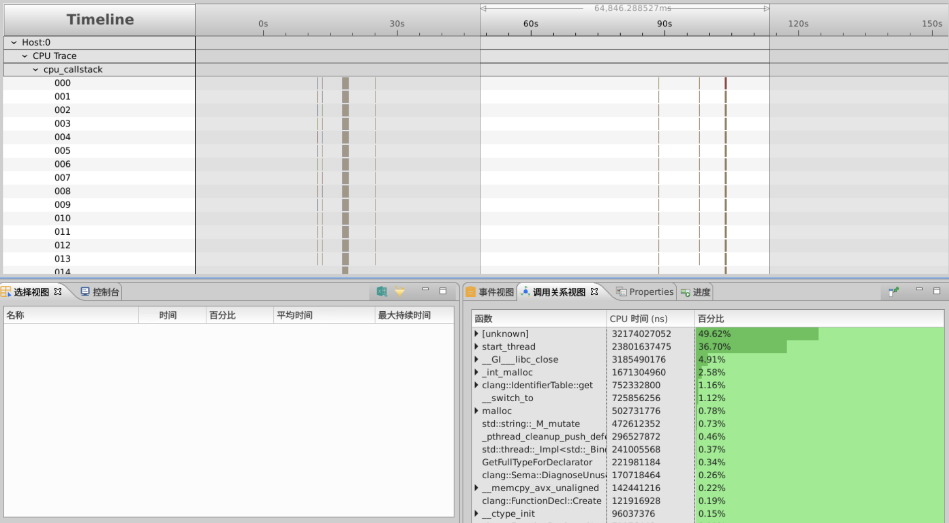Screen dimensions: 949x523
Task: Click the Timeline header label
Action: click(100, 19)
